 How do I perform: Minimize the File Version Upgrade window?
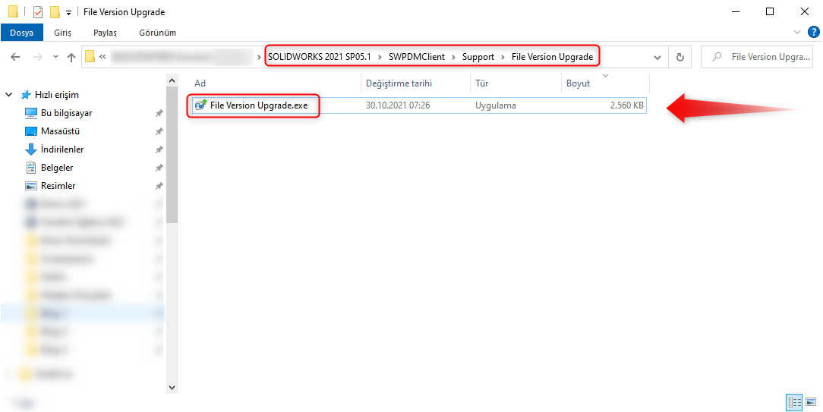click(x=735, y=11)
